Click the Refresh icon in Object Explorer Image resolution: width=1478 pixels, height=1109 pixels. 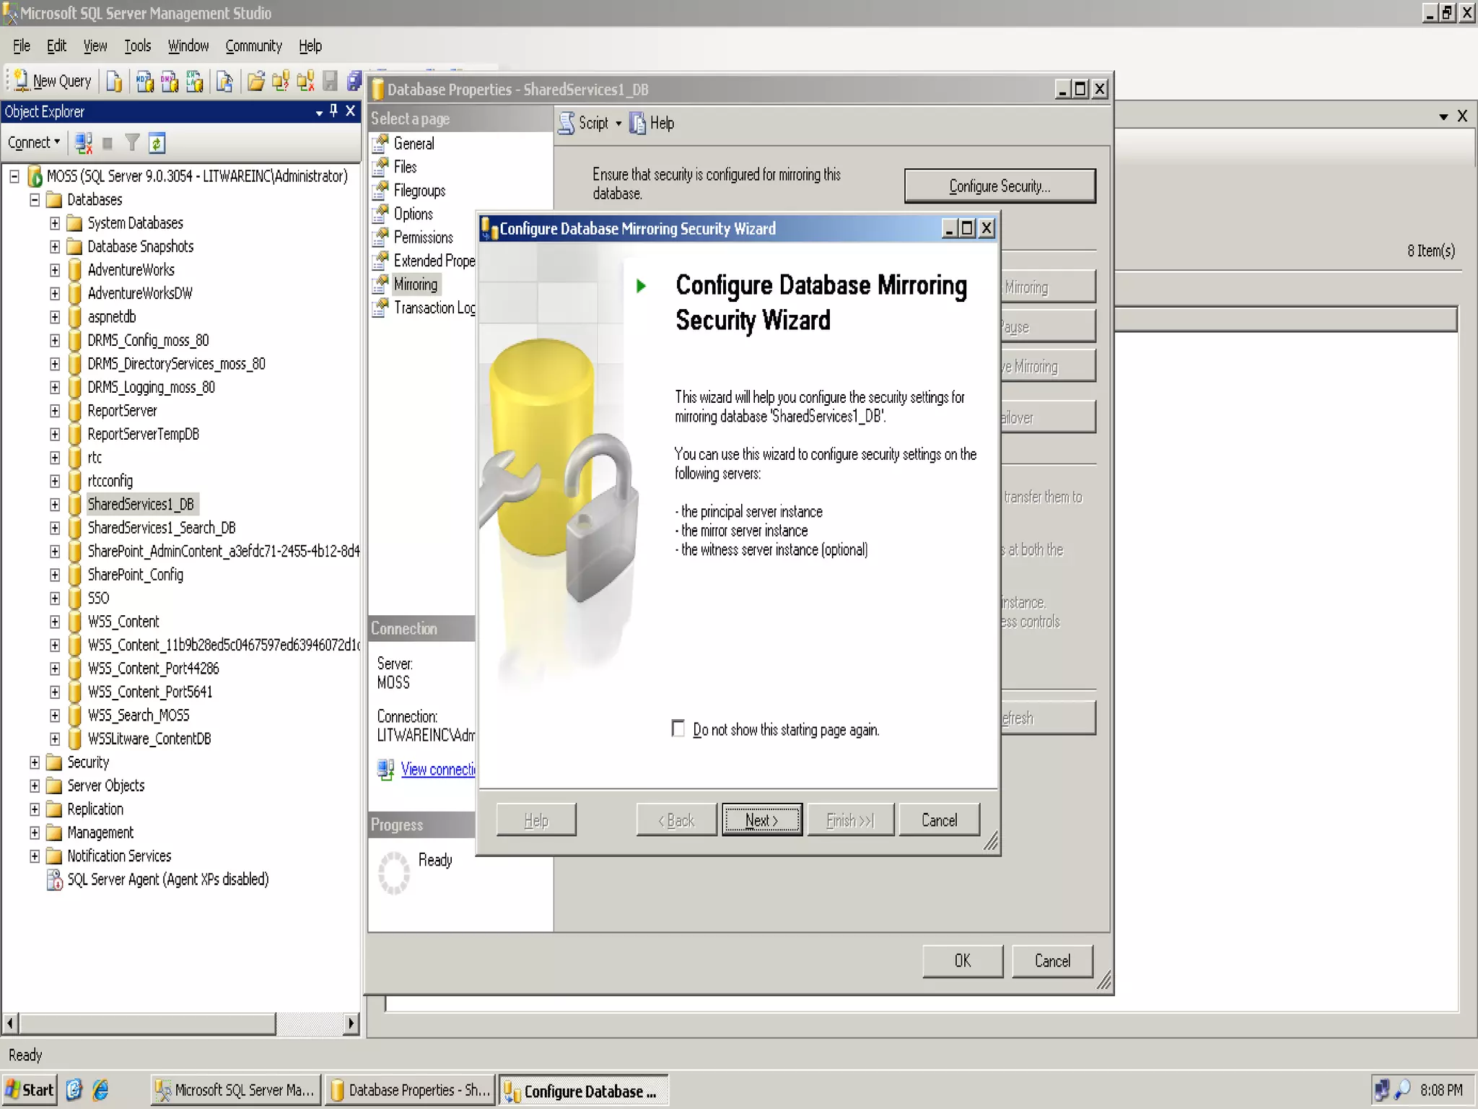point(157,143)
